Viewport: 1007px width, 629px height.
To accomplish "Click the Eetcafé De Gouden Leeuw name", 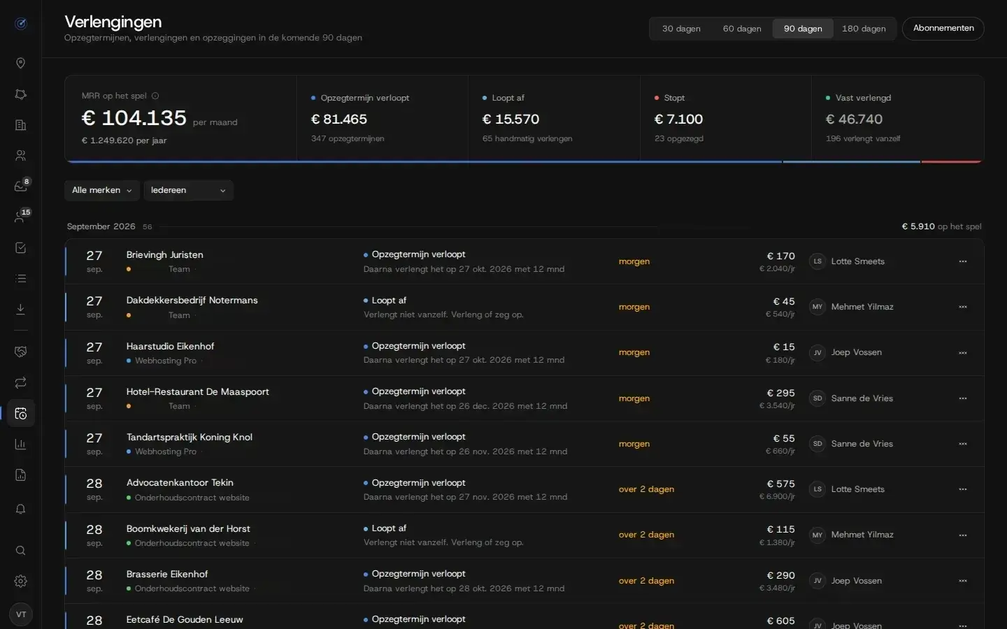I will pyautogui.click(x=185, y=620).
